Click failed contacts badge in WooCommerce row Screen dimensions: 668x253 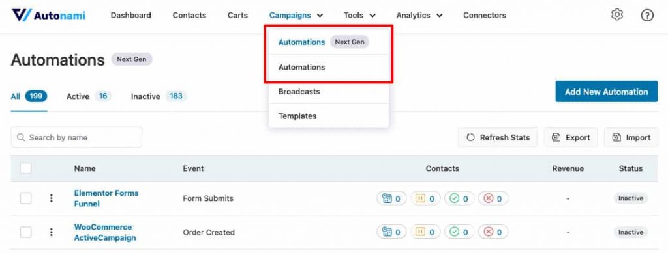(493, 232)
